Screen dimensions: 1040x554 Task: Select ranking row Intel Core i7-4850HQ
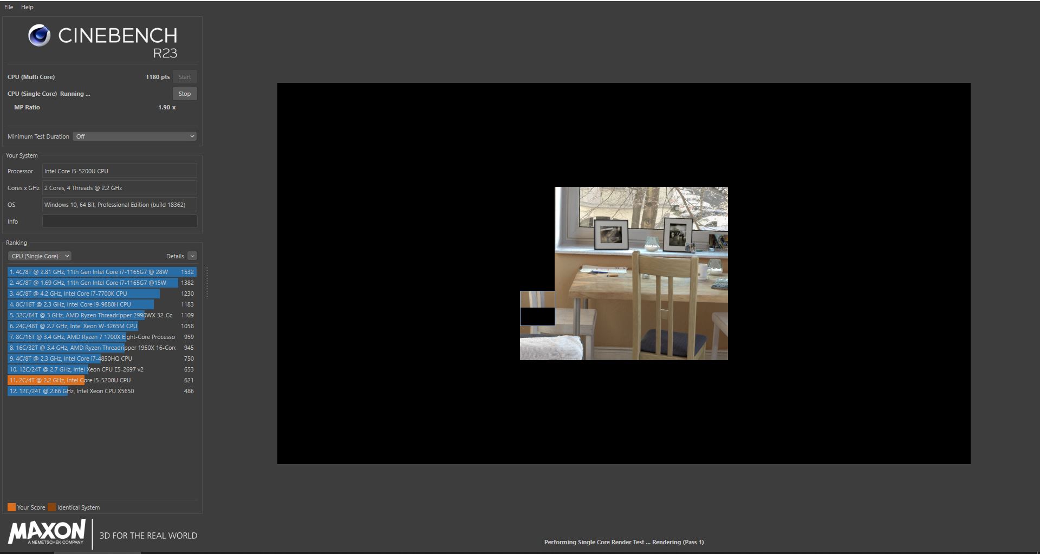102,359
